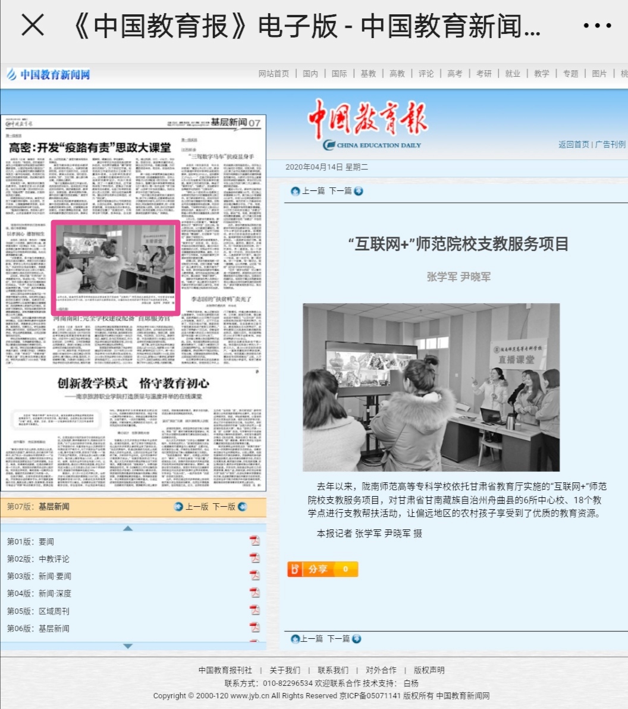Download PDF of 第04版 新闻·深度

point(255,592)
